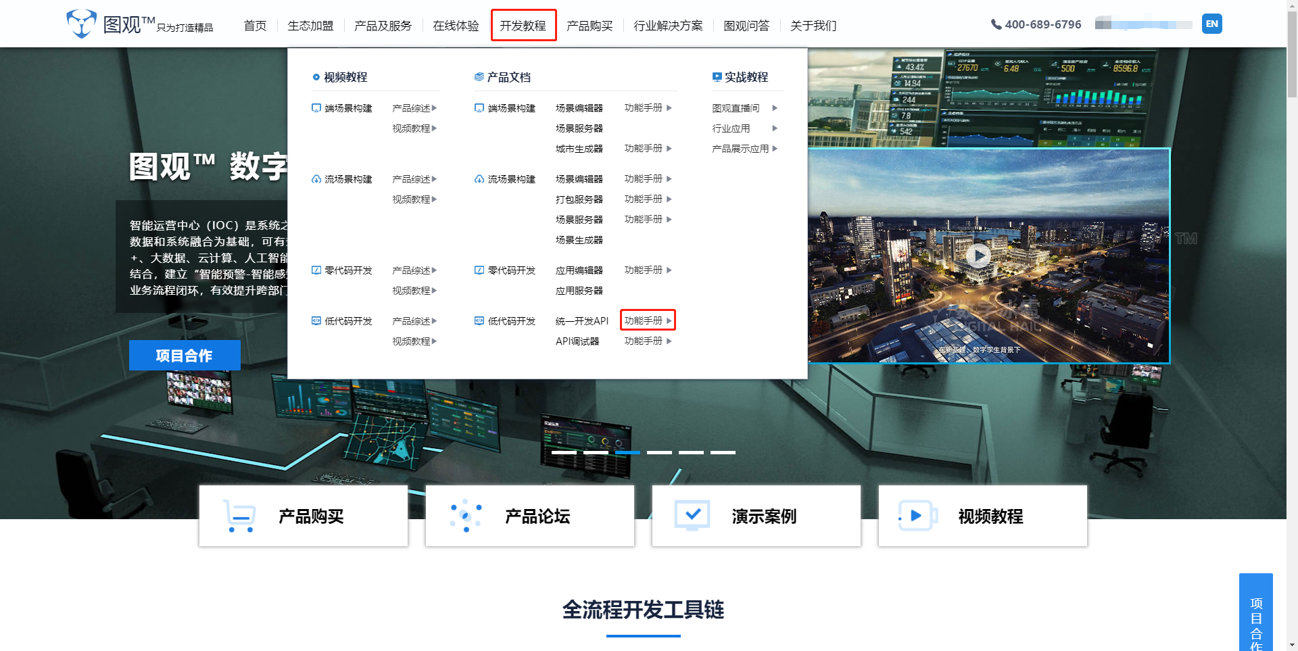Expand 产品展示应用 in 实战教程
This screenshot has height=651, width=1298.
[744, 149]
